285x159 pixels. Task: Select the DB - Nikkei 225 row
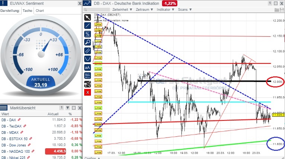coord(41,157)
